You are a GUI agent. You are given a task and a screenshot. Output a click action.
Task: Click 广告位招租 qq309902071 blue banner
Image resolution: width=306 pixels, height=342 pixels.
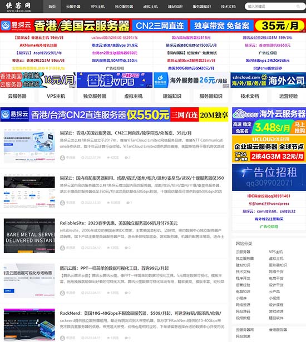click(x=269, y=177)
